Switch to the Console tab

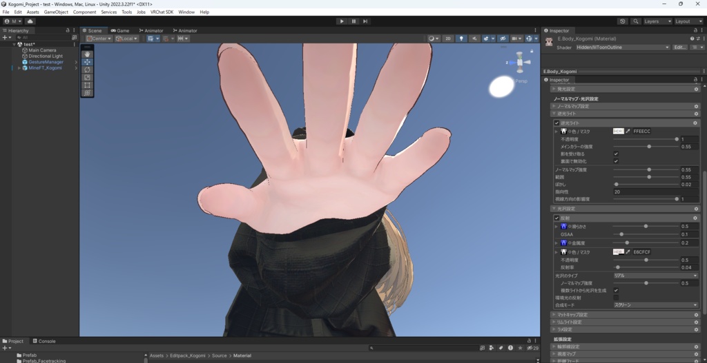coord(43,341)
